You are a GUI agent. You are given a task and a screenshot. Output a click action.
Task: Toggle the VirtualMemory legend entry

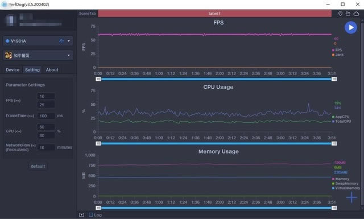coord(346,188)
